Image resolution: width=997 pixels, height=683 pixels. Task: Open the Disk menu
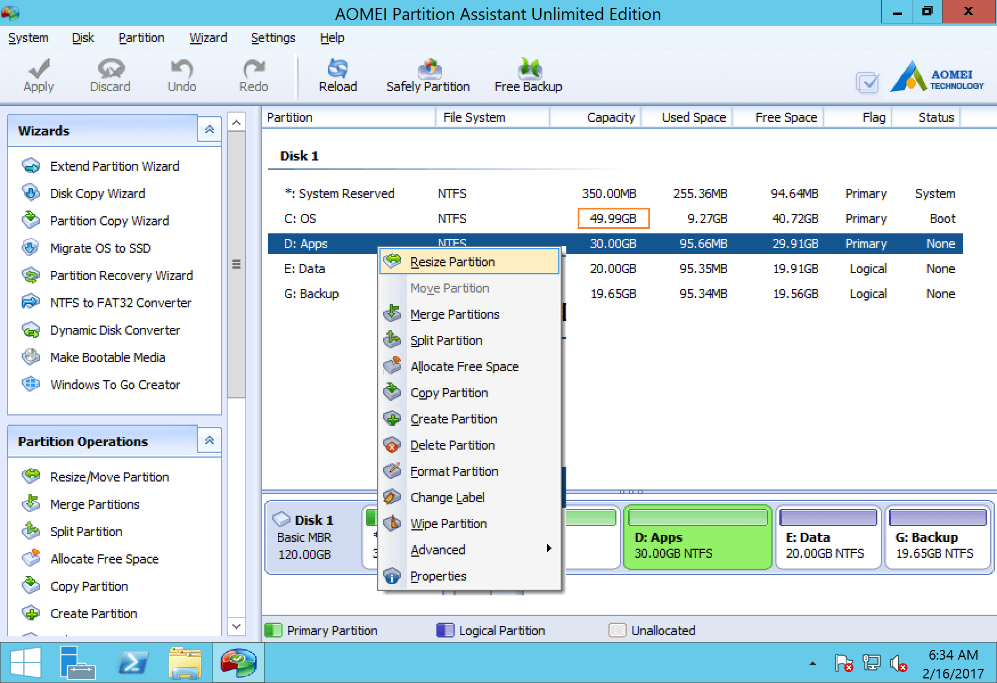pos(83,38)
